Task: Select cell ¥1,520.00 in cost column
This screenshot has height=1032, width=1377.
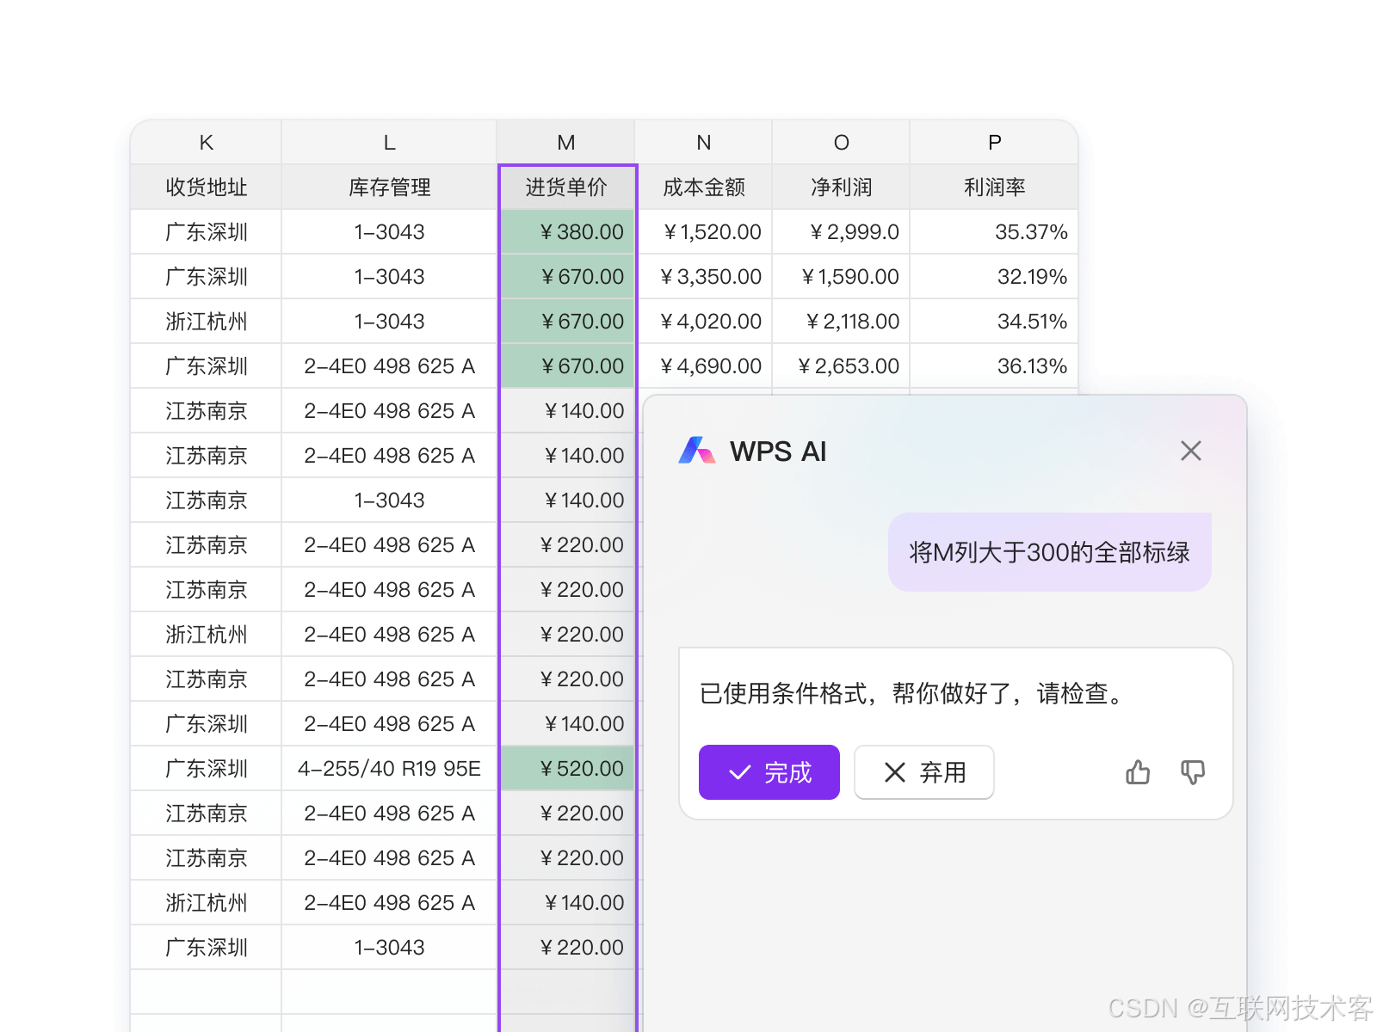Action: point(705,232)
